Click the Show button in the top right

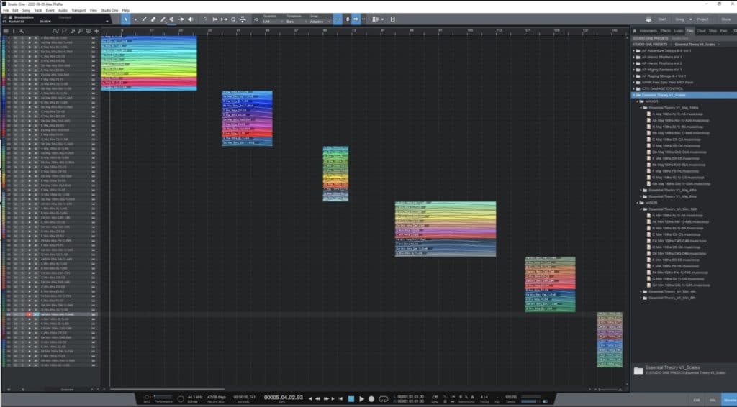(725, 19)
